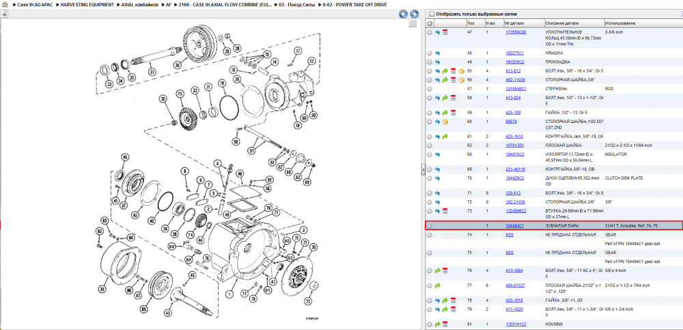683x330 pixels.
Task: Open '2166 - CASE IH AXIAL-FLOW COMBINE' breadcrumb
Action: [225, 4]
